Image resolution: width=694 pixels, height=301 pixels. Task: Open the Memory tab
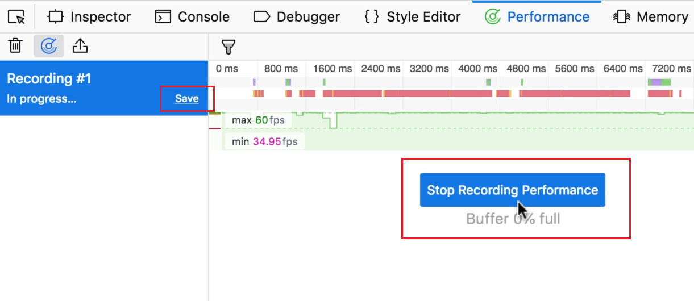coord(651,17)
